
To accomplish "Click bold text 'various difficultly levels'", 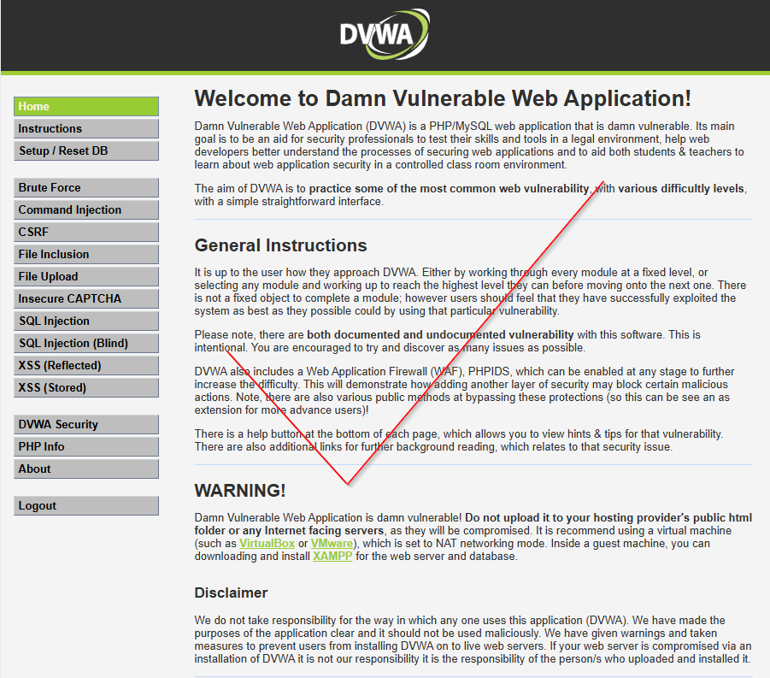I will 681,189.
